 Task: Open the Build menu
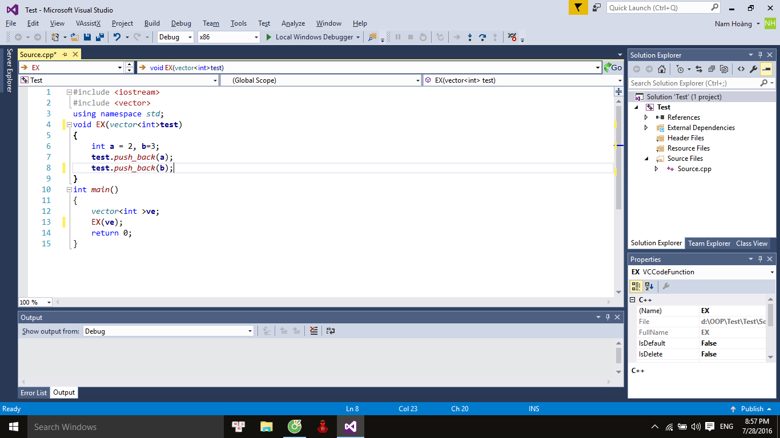[x=152, y=23]
